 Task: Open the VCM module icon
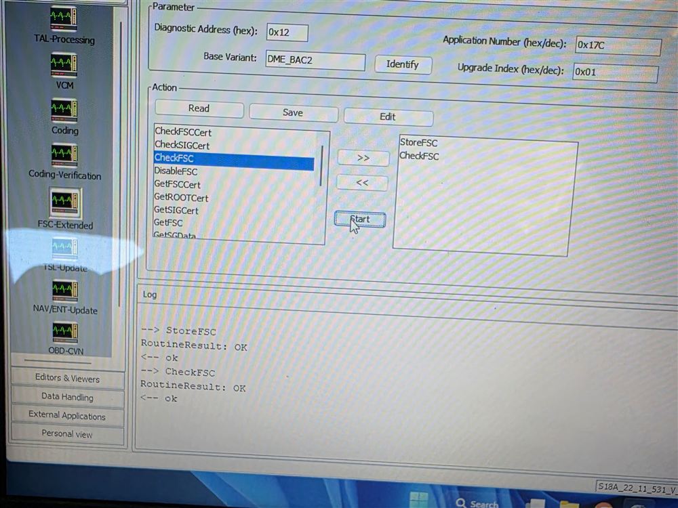click(64, 65)
